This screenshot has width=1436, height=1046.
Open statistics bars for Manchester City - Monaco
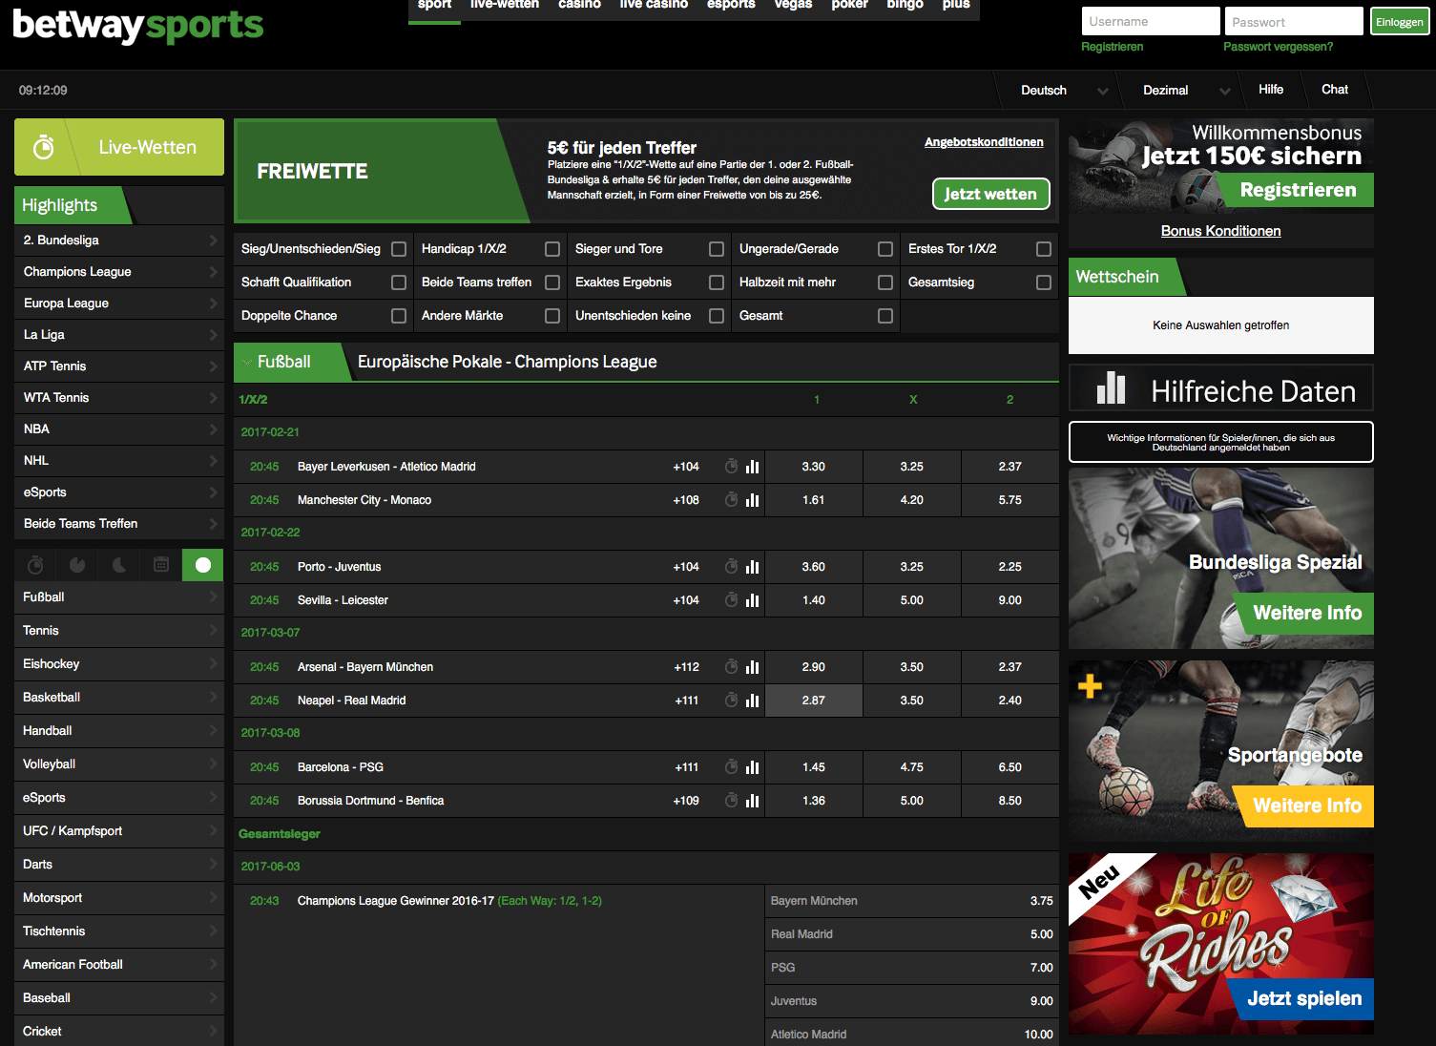pos(753,500)
